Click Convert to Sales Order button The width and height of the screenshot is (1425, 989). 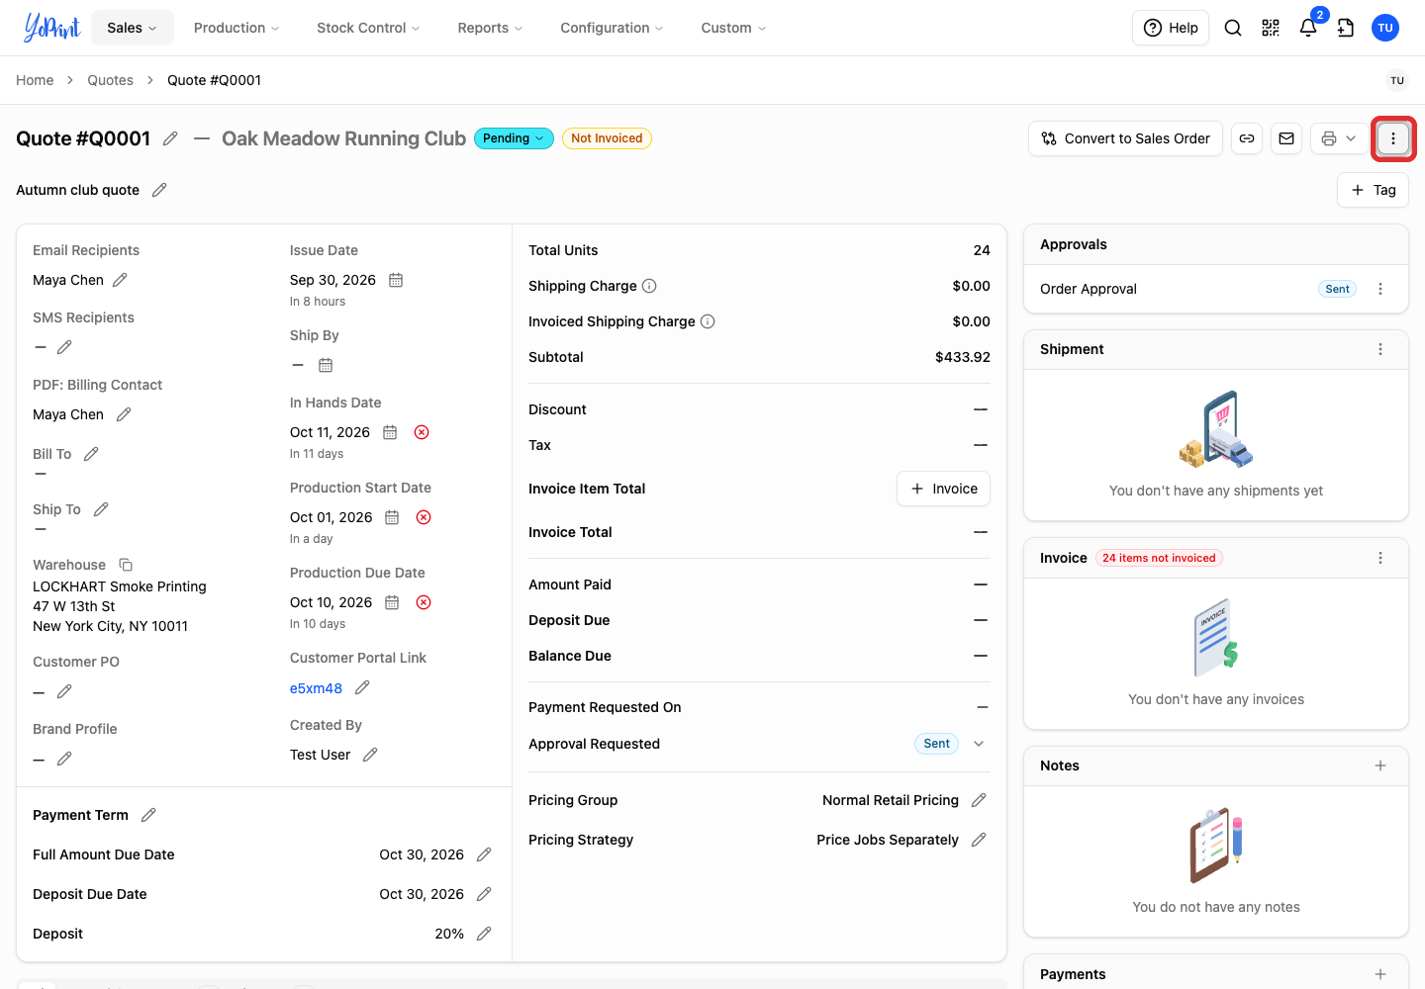coord(1126,138)
